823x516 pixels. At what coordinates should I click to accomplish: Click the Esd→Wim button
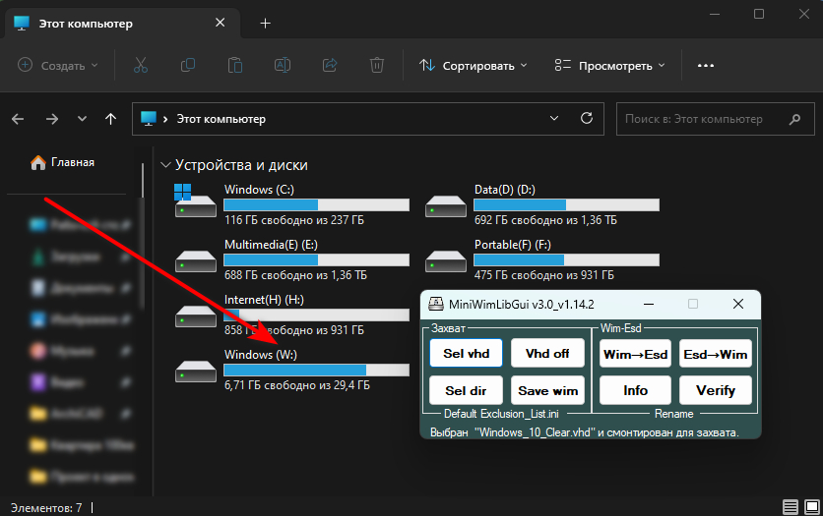[x=716, y=354]
